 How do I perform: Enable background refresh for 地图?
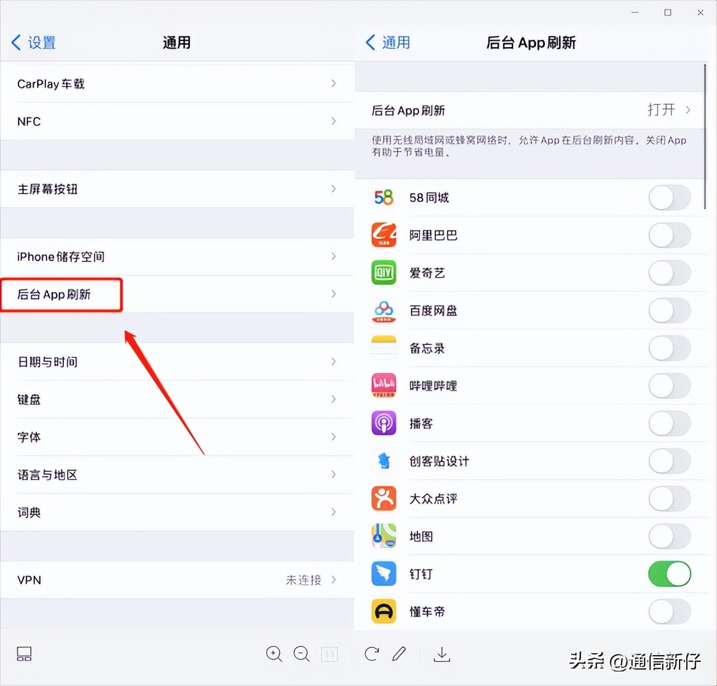coord(669,536)
